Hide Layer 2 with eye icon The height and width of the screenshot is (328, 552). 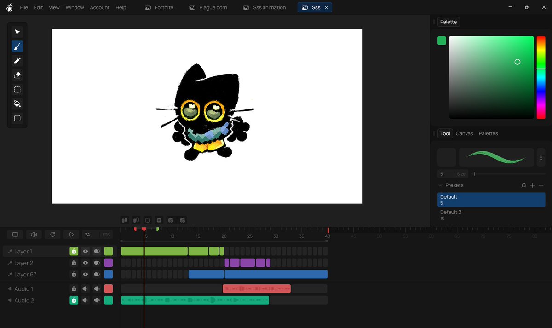pos(85,263)
